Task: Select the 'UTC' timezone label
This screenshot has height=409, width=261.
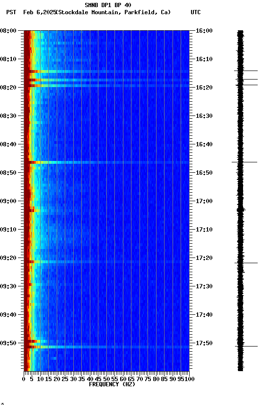Action: (196, 12)
